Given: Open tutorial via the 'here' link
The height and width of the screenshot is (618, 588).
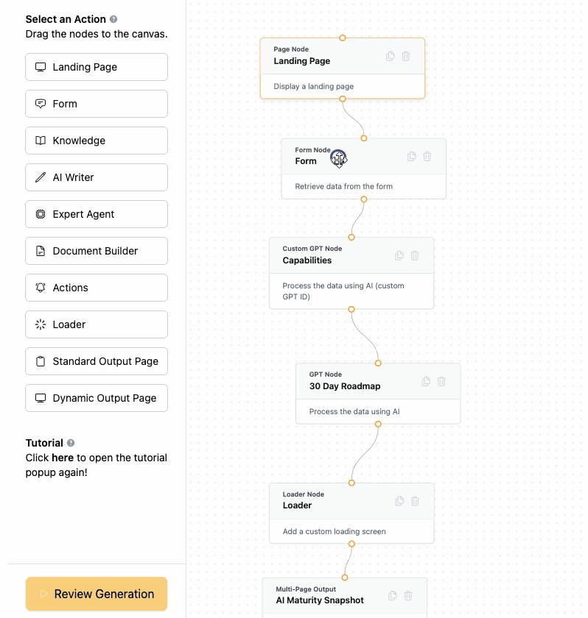Looking at the screenshot, I should point(63,458).
